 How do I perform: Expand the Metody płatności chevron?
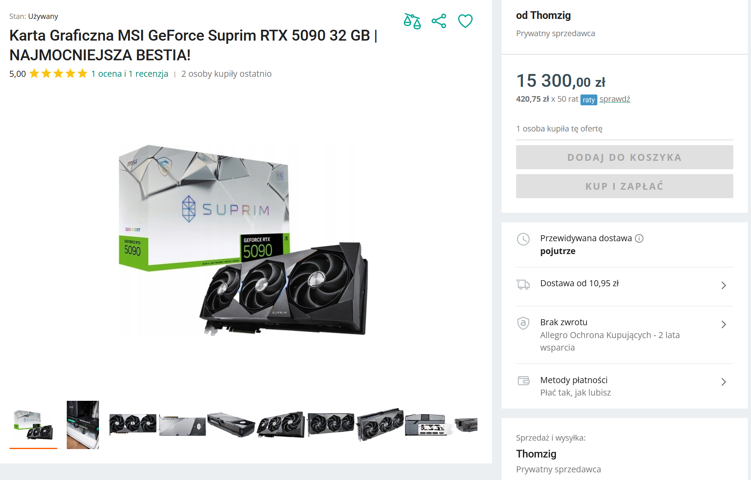[x=723, y=382]
